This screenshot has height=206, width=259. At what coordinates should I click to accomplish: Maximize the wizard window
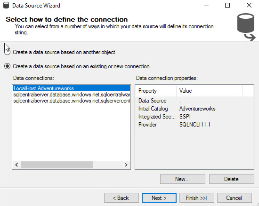[x=227, y=5]
